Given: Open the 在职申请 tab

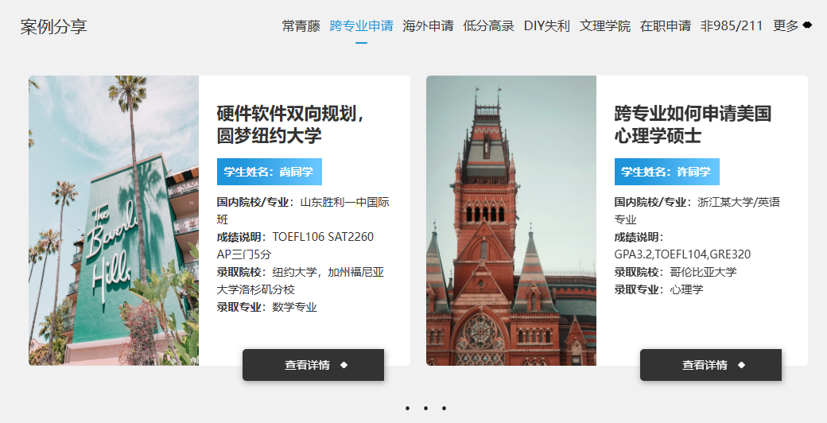Looking at the screenshot, I should (665, 25).
